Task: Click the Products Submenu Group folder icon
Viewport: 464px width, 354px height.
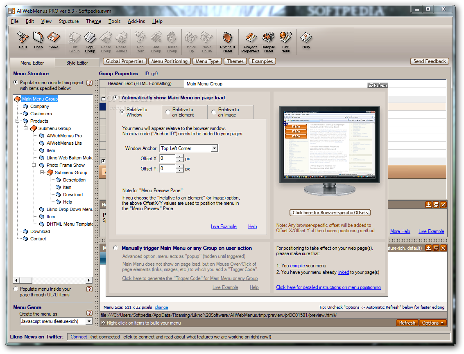Action: click(x=34, y=128)
